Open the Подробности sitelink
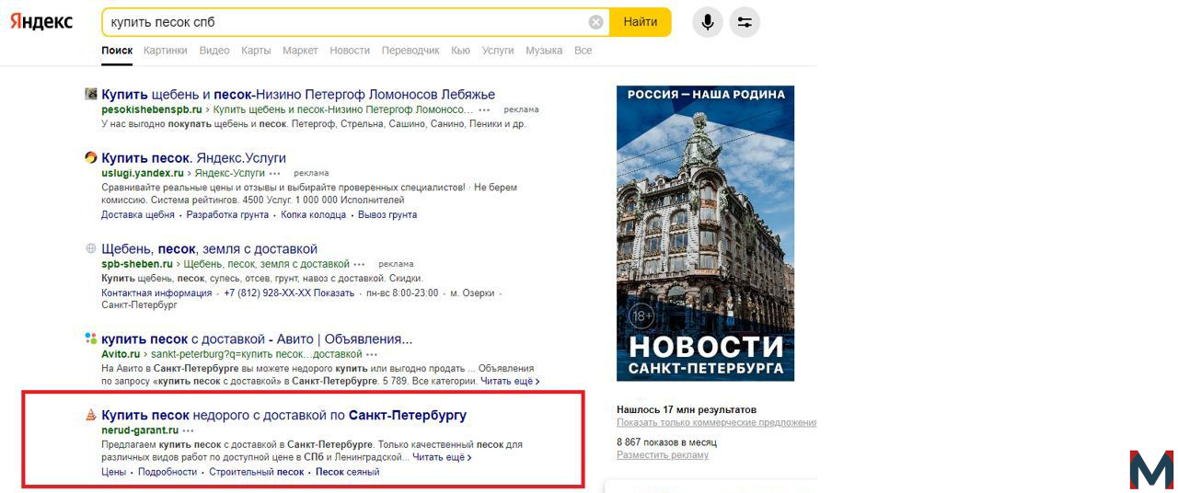 [x=167, y=472]
